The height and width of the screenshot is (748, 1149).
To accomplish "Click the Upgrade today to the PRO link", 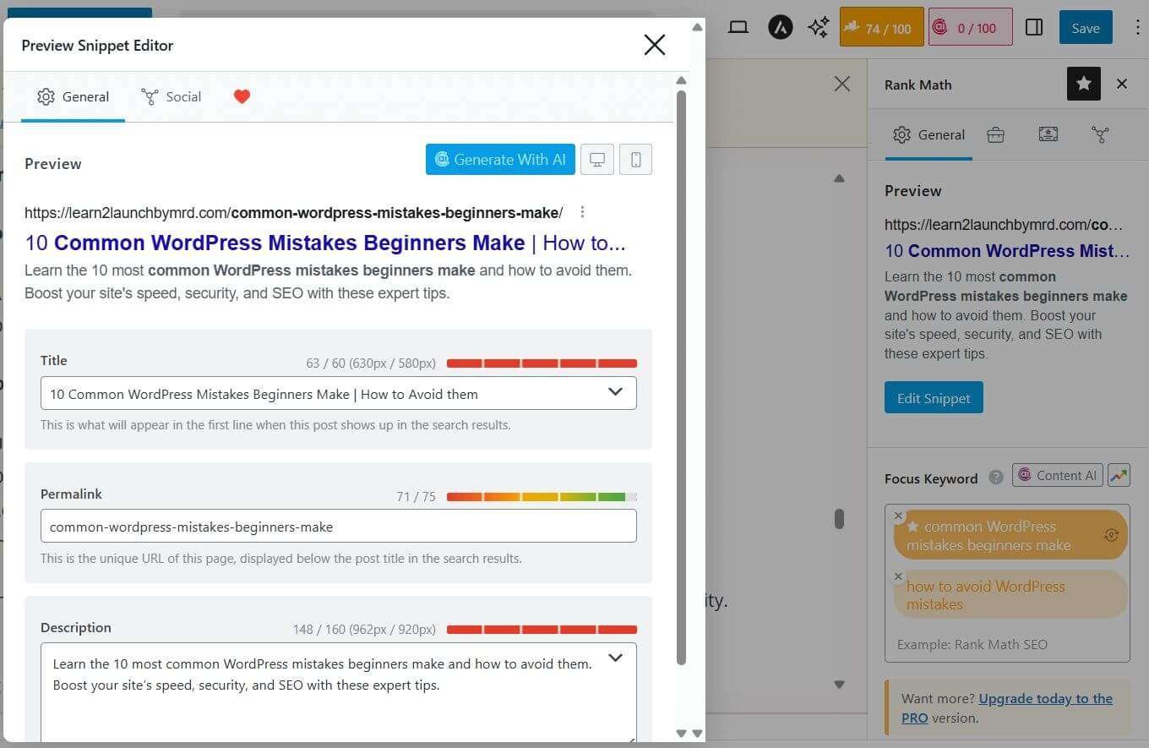I will pyautogui.click(x=1007, y=708).
